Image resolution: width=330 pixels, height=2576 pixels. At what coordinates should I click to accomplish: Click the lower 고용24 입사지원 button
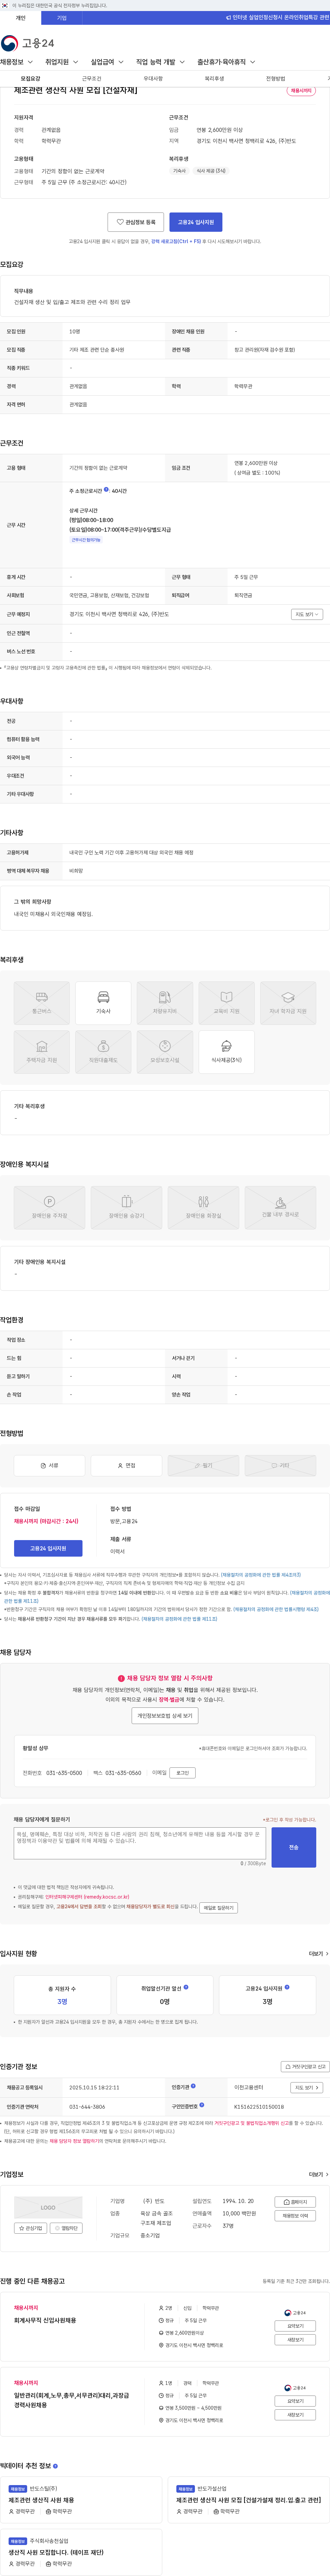(x=48, y=1548)
